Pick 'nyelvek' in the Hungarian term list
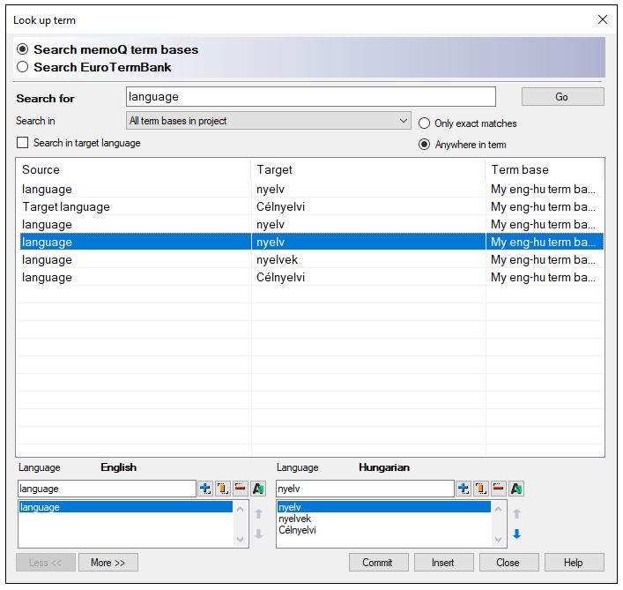This screenshot has width=623, height=590. [x=295, y=519]
